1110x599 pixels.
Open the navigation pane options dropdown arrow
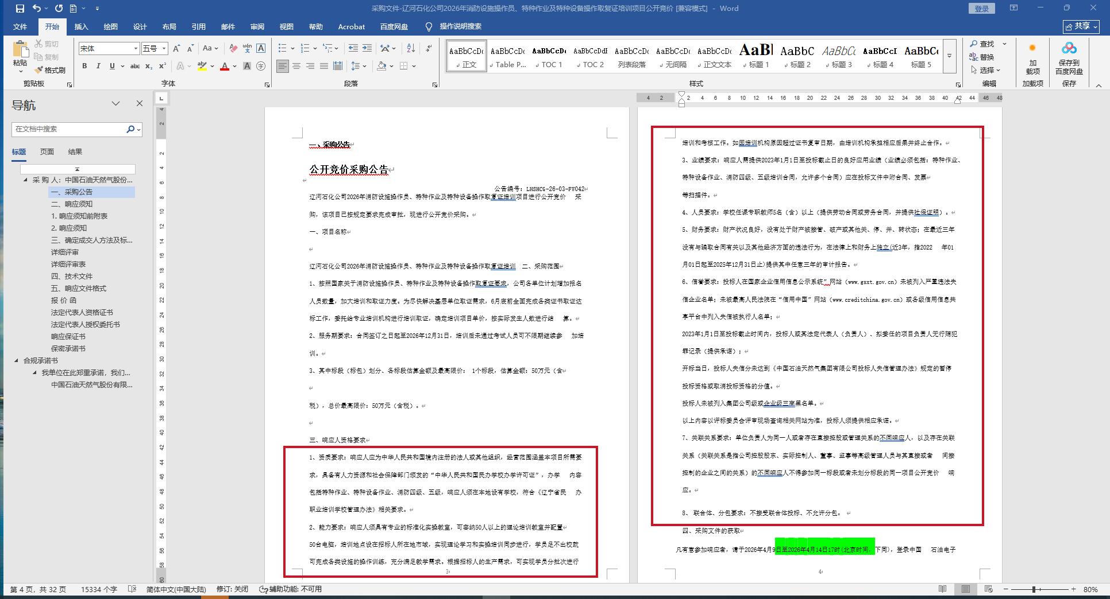[115, 104]
